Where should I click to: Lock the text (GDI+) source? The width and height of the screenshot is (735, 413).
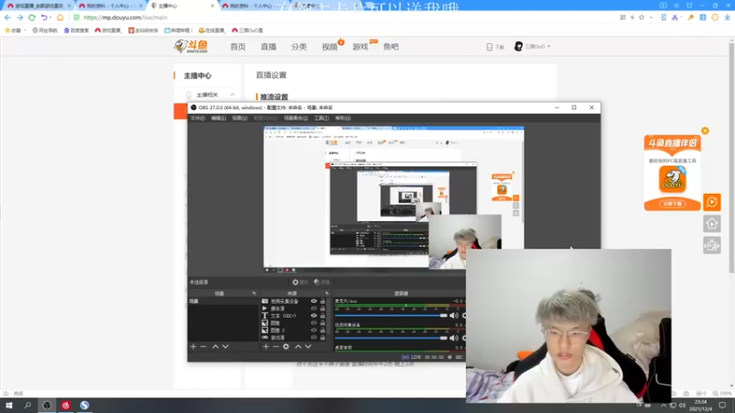322,316
